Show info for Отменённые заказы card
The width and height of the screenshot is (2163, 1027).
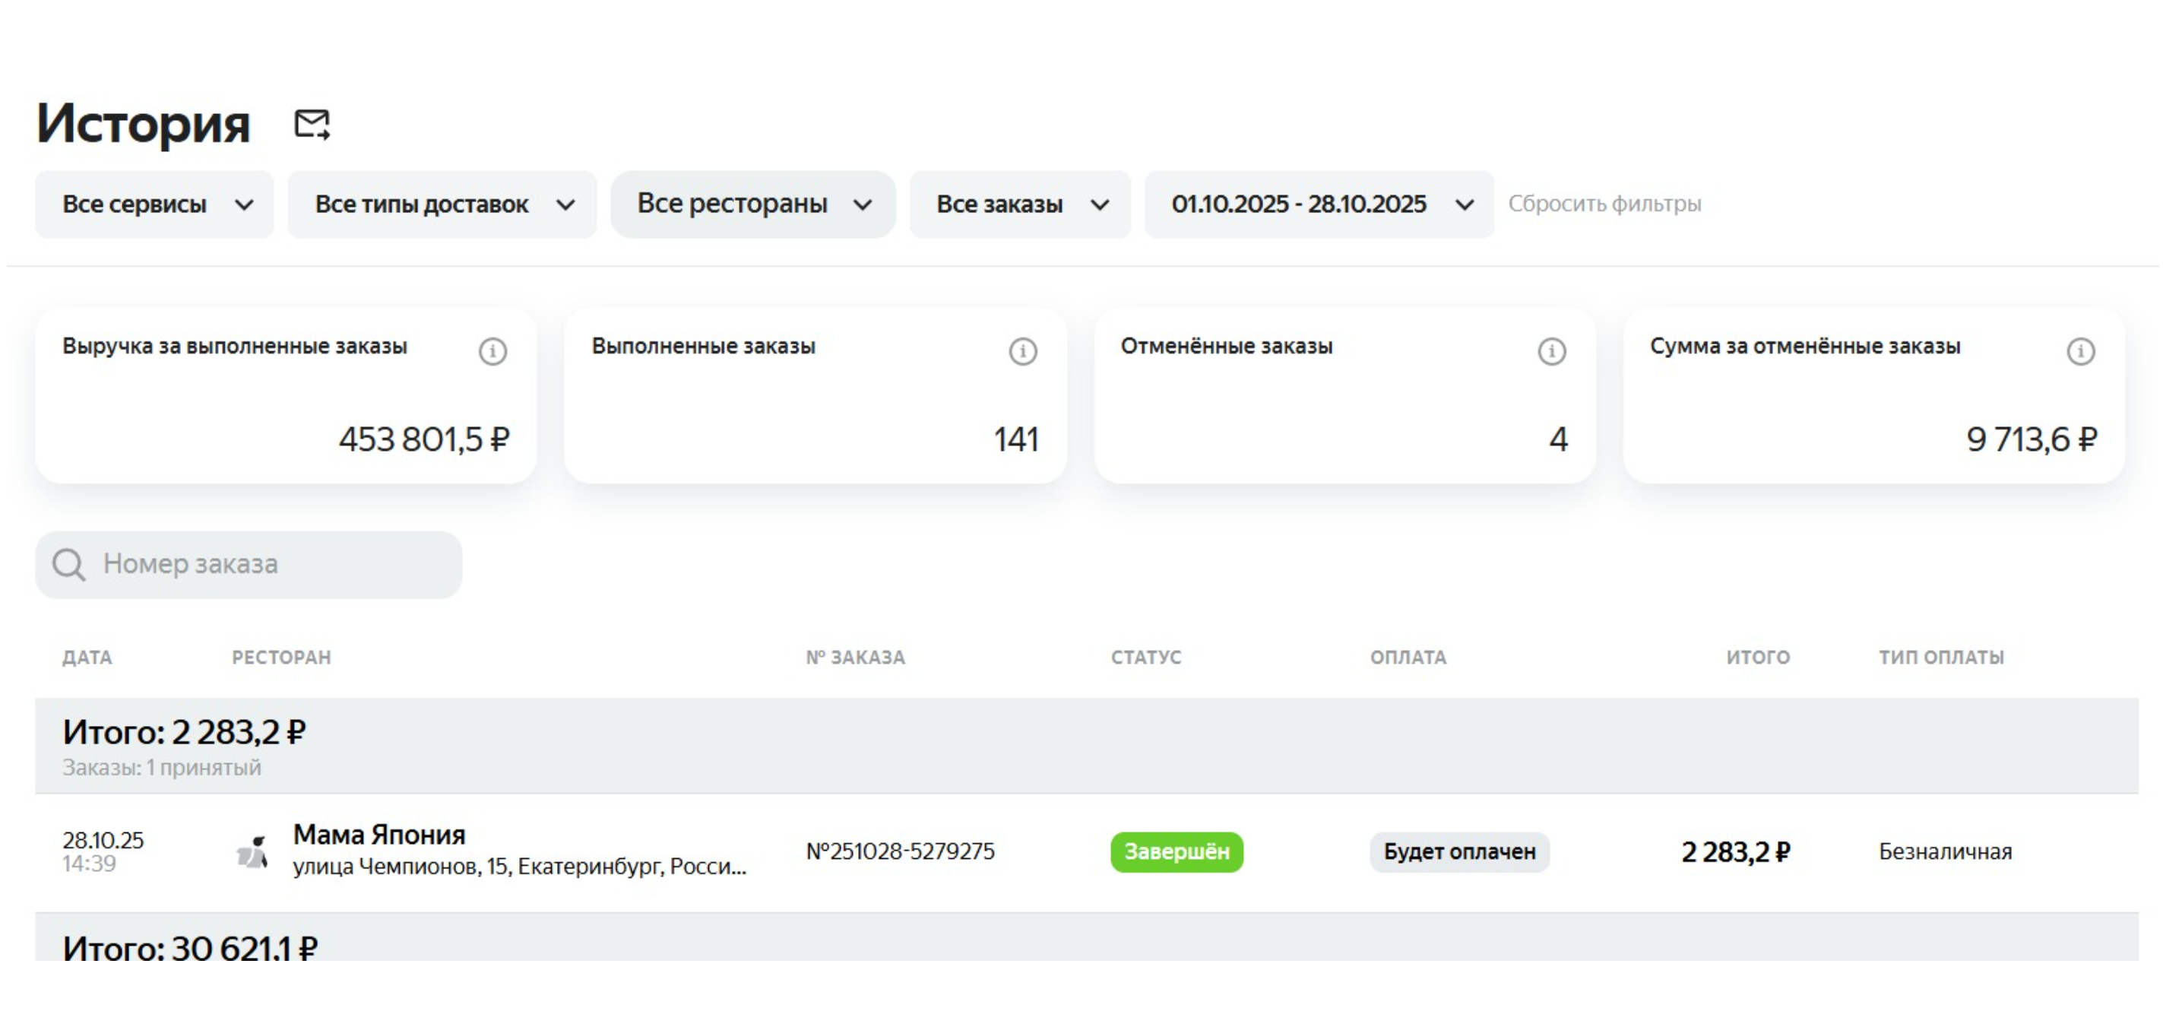(1551, 351)
